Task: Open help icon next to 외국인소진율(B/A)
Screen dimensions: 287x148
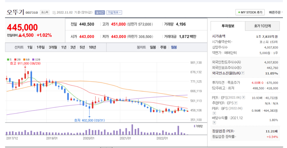Action: (x=243, y=73)
